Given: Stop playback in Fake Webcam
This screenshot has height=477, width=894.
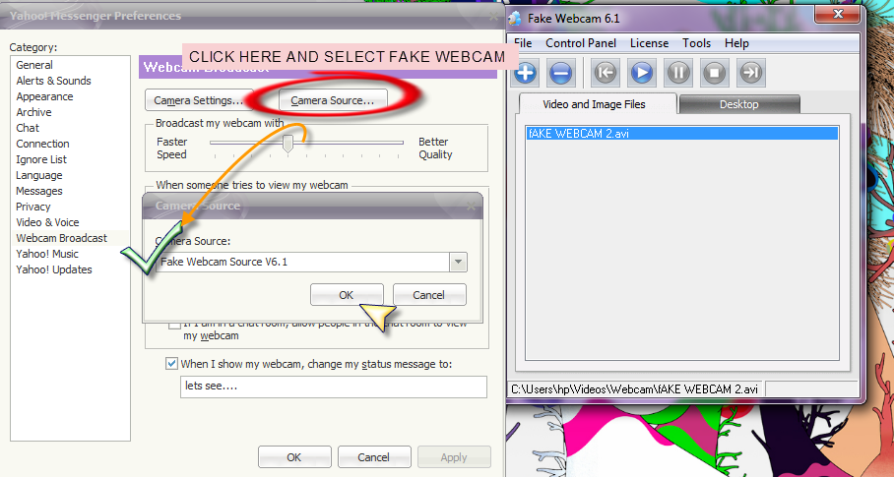Looking at the screenshot, I should pos(715,73).
